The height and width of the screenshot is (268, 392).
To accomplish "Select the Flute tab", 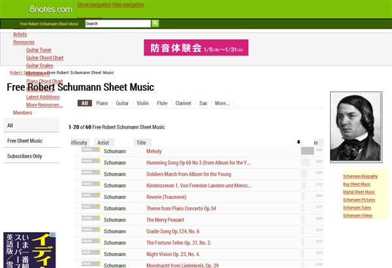I will click(162, 103).
